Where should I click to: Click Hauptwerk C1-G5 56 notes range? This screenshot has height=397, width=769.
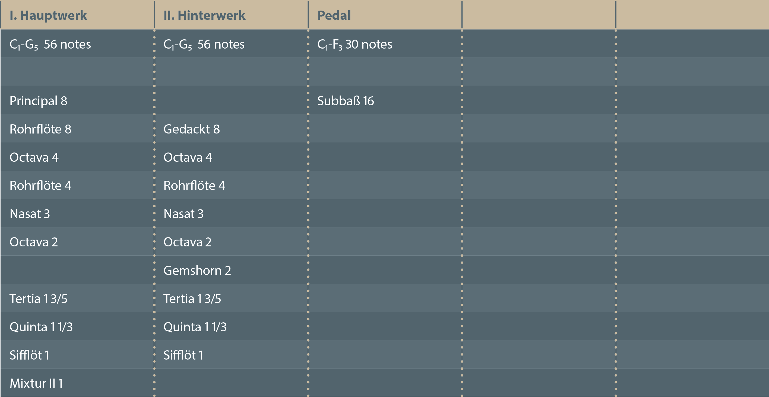[50, 45]
